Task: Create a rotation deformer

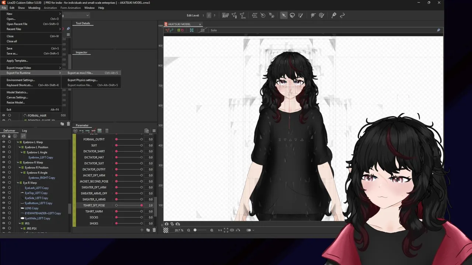Action: (x=263, y=15)
